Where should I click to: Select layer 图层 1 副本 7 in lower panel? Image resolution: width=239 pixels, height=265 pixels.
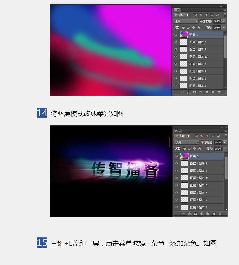[199, 193]
